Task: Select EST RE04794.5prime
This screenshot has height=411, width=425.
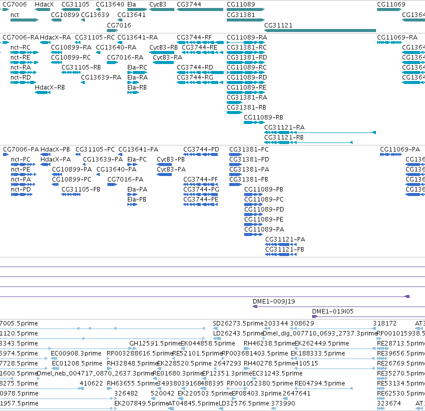Action: [324, 389]
